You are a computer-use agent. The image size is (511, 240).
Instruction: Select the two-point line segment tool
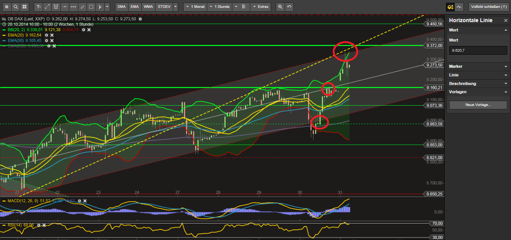pos(73,7)
